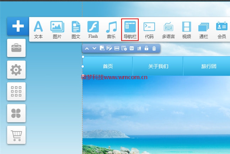The height and width of the screenshot is (154, 230).
Task: Insert the 音乐 music module
Action: 111,30
